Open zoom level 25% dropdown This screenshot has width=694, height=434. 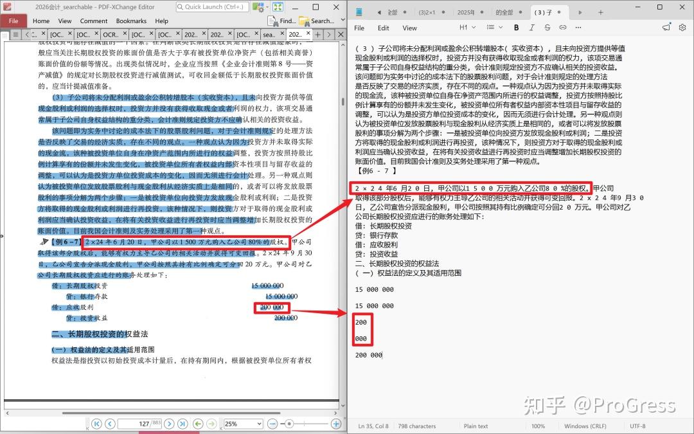pos(243,424)
